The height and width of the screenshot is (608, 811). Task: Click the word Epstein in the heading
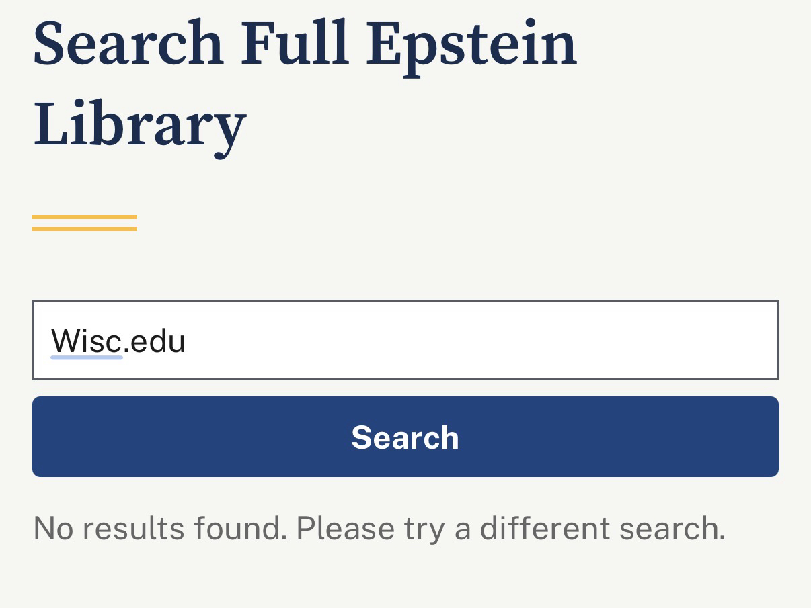click(471, 44)
